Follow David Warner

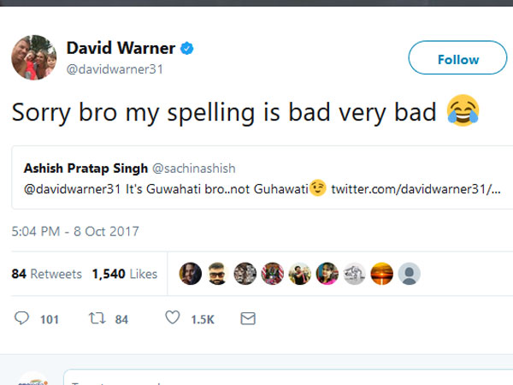(457, 59)
